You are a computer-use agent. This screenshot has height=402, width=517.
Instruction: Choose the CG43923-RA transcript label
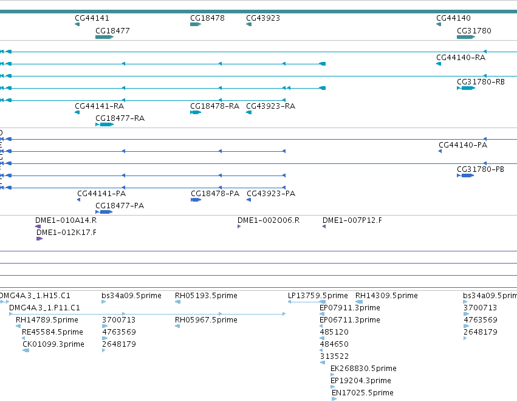(271, 106)
